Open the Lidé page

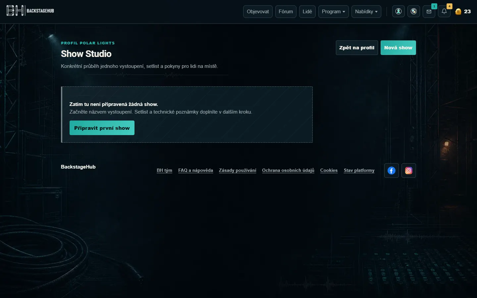[x=307, y=11]
